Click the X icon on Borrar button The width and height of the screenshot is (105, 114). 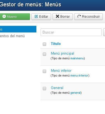pyautogui.click(x=57, y=16)
